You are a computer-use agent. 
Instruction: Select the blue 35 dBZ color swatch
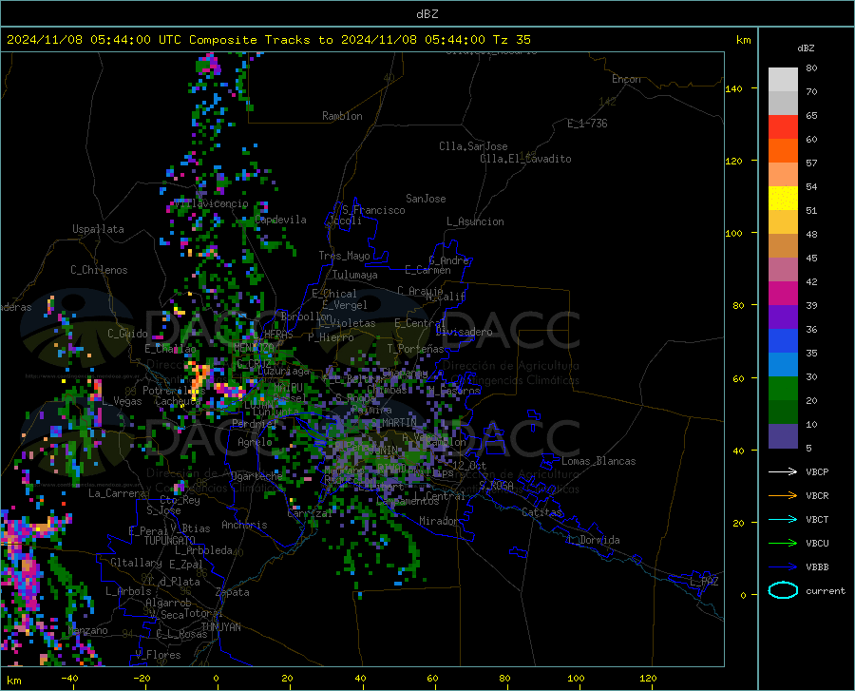(x=783, y=341)
